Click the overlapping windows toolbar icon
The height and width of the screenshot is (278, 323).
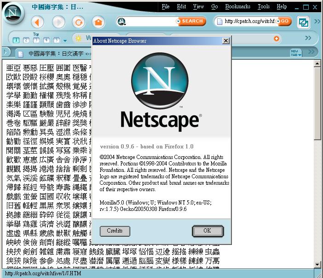pyautogui.click(x=303, y=22)
